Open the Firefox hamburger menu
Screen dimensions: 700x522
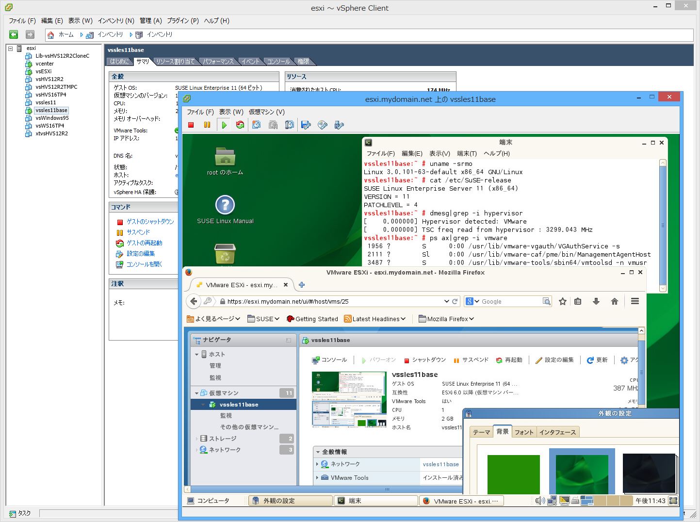click(x=635, y=301)
